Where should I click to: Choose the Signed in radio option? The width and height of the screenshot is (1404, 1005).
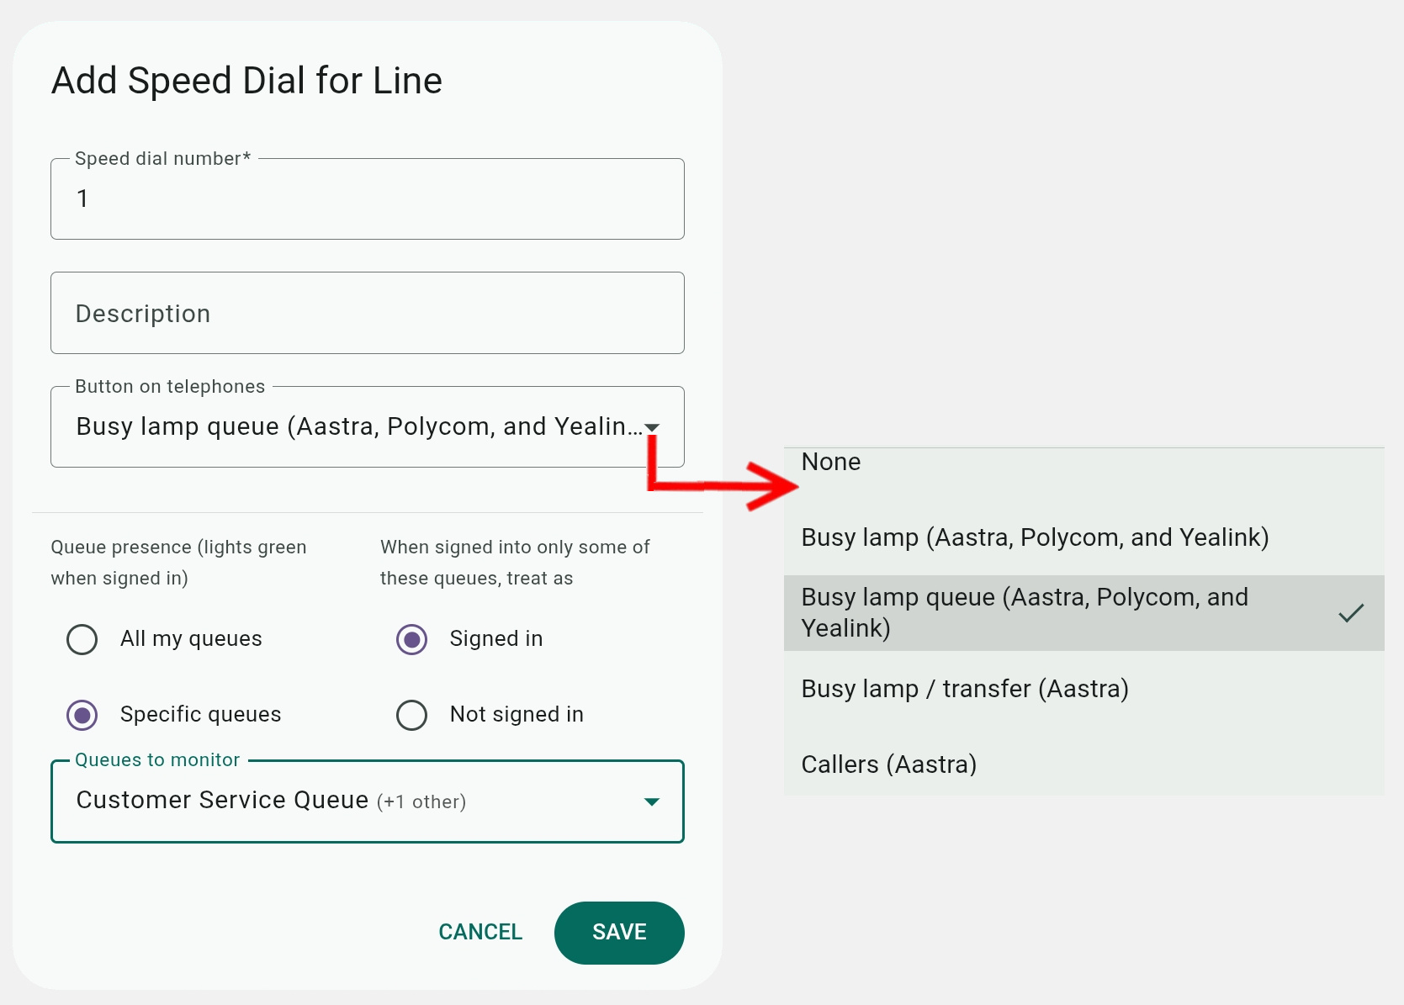[412, 639]
